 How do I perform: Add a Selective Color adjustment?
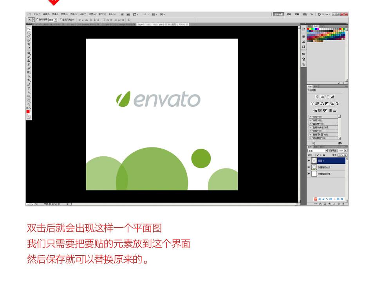(x=335, y=110)
